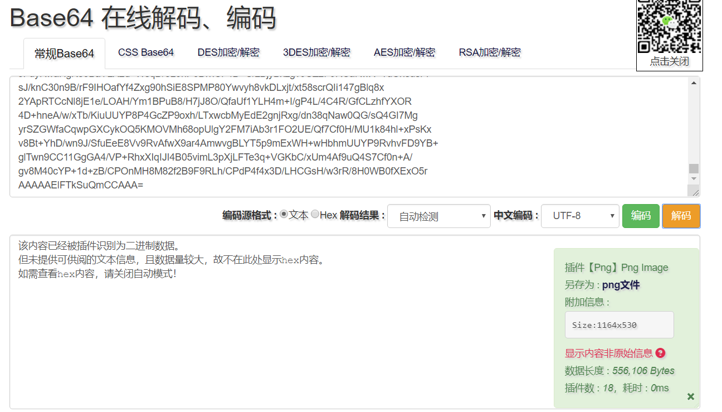Open the 自动检测 decode result dropdown

438,216
